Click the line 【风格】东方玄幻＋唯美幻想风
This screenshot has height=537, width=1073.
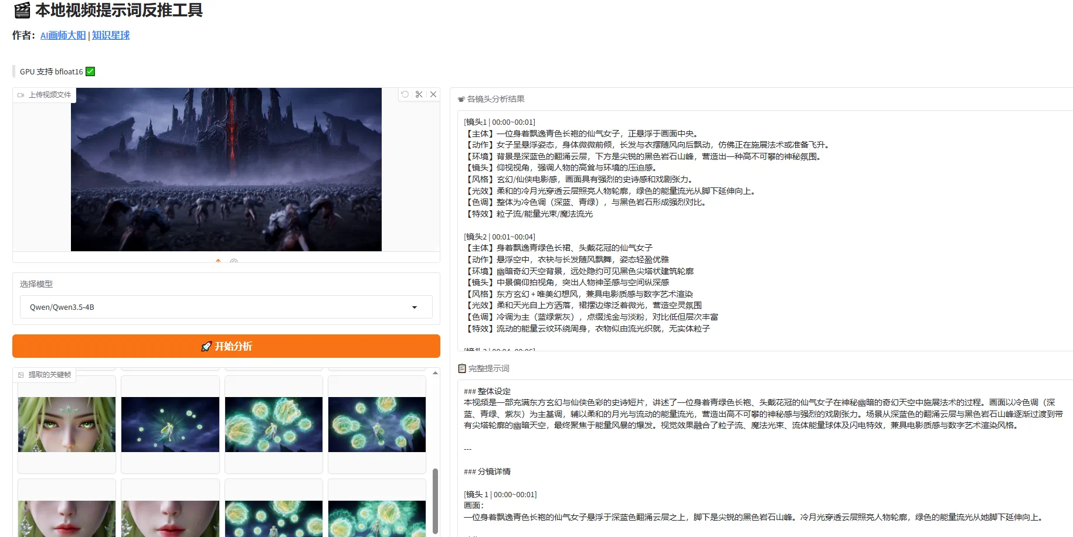579,295
